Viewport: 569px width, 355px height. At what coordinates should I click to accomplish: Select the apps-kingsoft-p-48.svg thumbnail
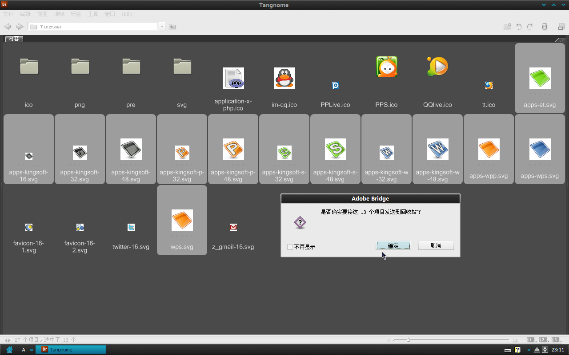(233, 149)
